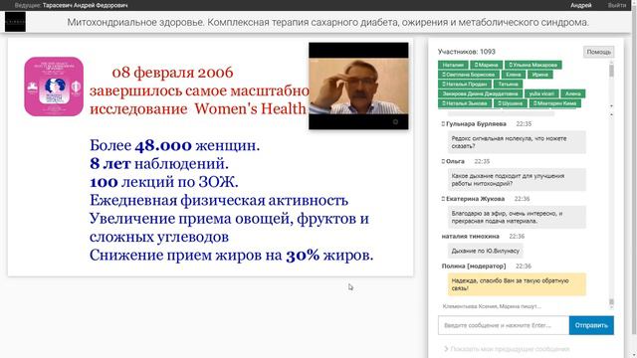The image size is (637, 358).
Task: Select participant tag Наталия
Action: pyautogui.click(x=453, y=65)
